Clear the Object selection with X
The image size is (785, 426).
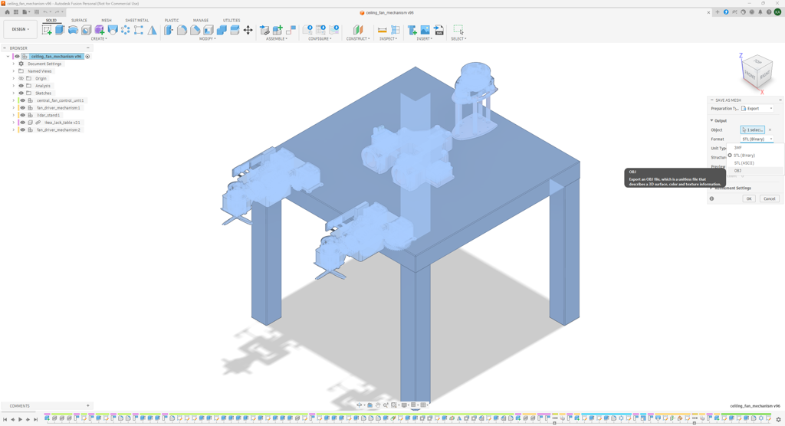[770, 130]
